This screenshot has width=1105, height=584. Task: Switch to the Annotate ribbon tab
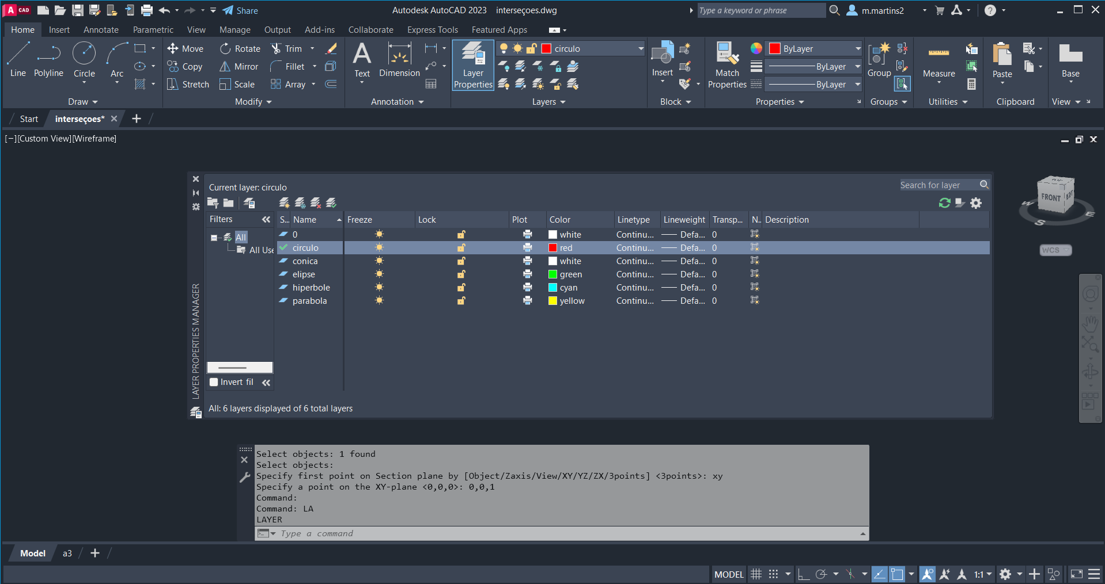pyautogui.click(x=101, y=30)
